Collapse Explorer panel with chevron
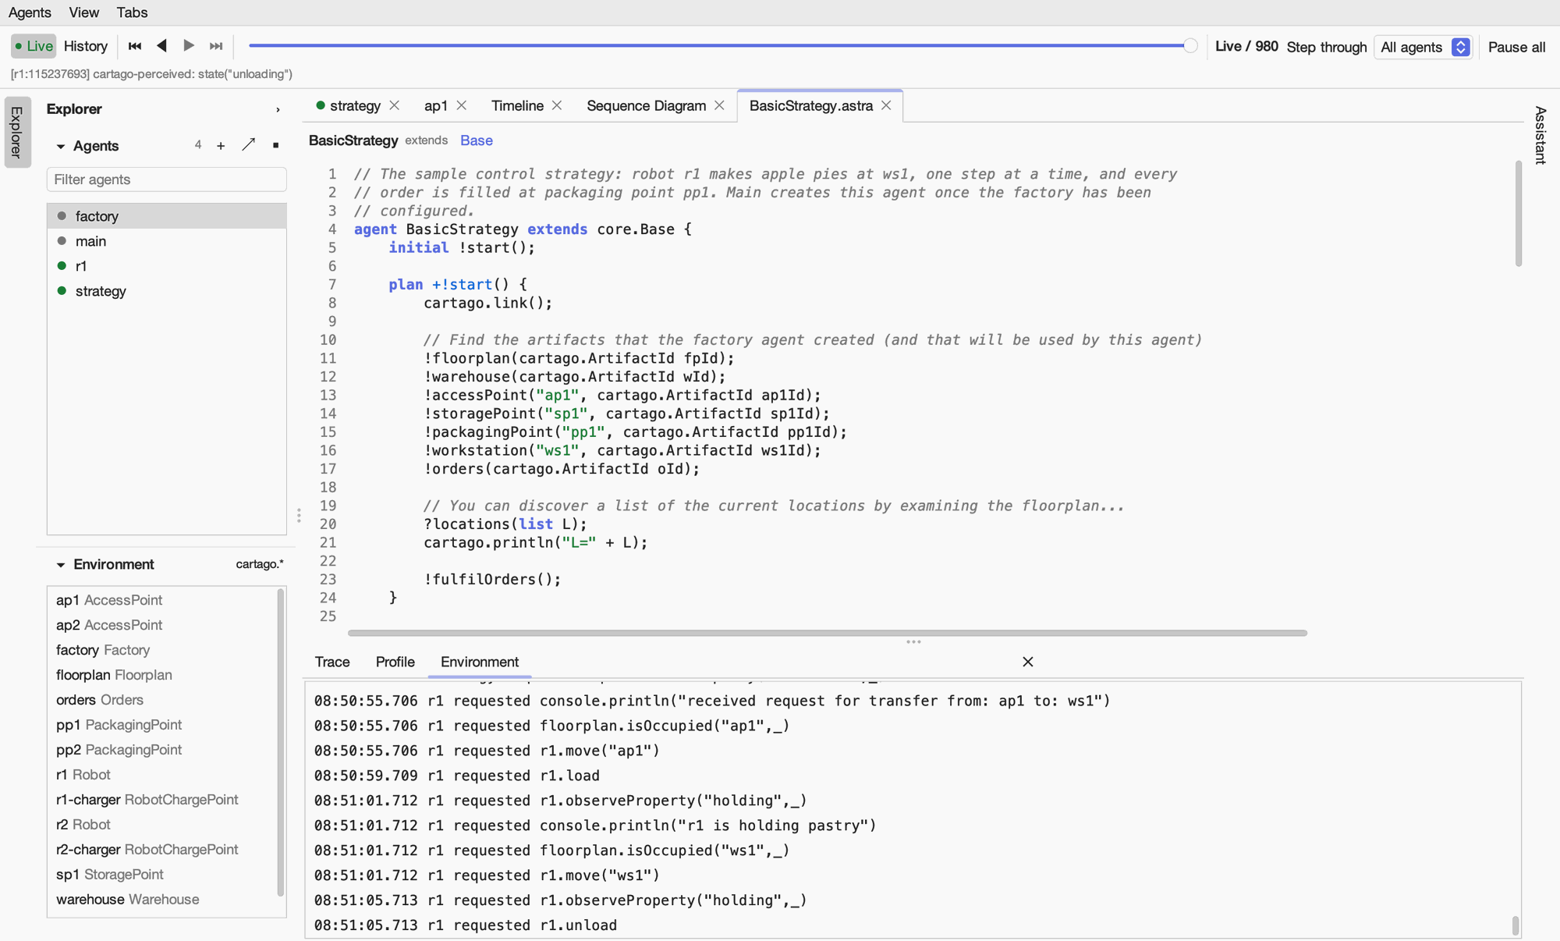1560x941 pixels. pos(278,110)
